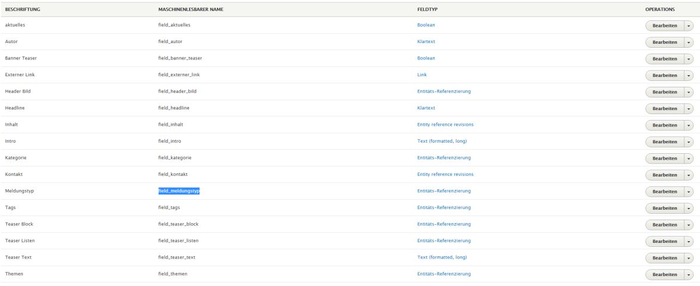Show more operations for Themen row
The height and width of the screenshot is (286, 700).
click(x=688, y=274)
